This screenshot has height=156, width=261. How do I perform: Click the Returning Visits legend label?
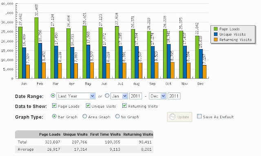[236, 40]
